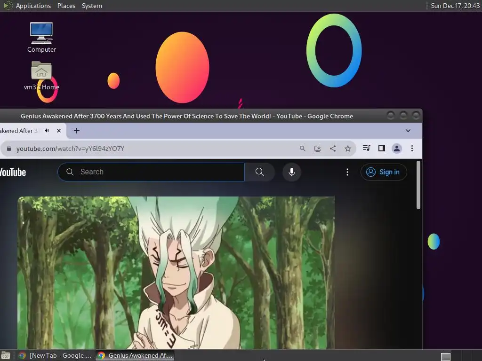Close the Genius Awakened tab
Screen dimensions: 482x361
(59, 131)
